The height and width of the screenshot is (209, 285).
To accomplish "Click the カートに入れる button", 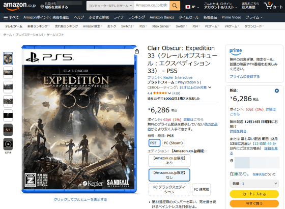I will 254,194.
